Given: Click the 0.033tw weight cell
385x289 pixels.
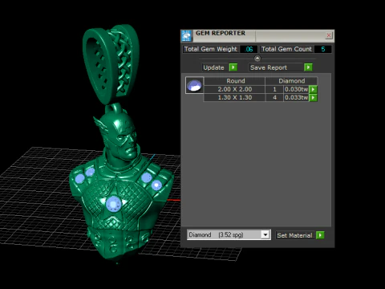Looking at the screenshot, I should pyautogui.click(x=296, y=97).
